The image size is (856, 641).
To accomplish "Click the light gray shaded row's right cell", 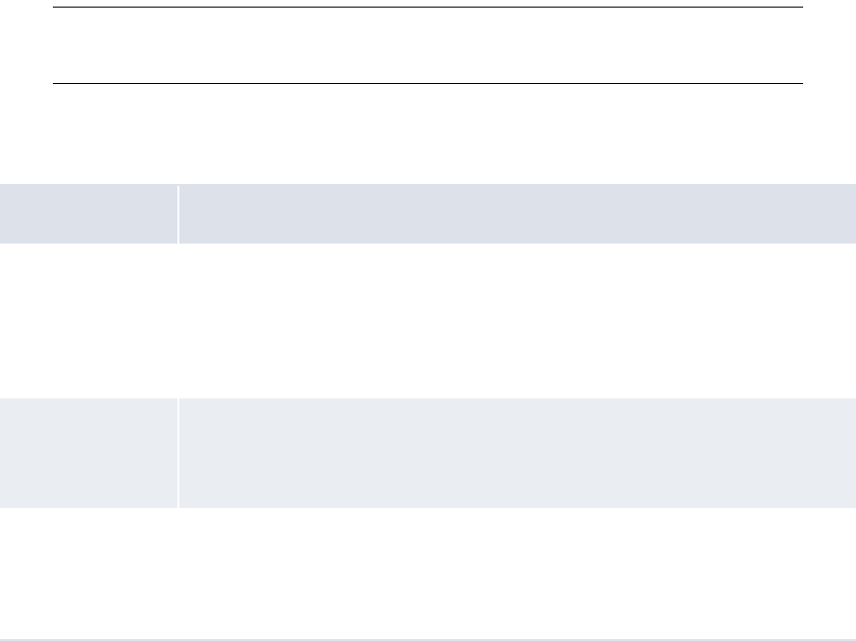I will click(x=517, y=452).
